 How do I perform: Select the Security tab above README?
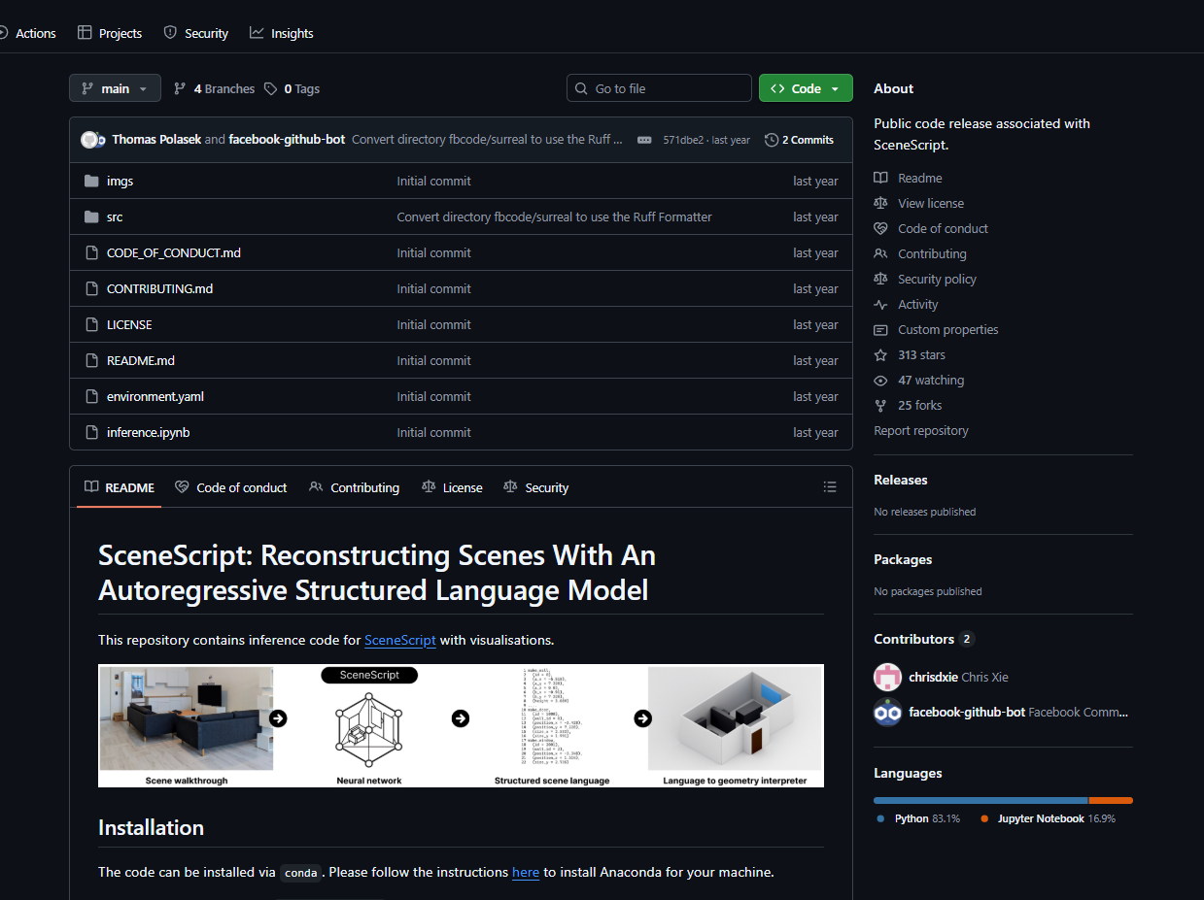536,487
